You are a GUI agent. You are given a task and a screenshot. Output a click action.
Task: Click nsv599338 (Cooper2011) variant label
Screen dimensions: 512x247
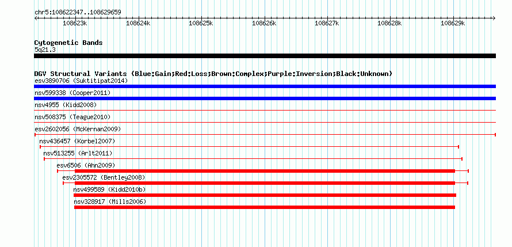72,93
